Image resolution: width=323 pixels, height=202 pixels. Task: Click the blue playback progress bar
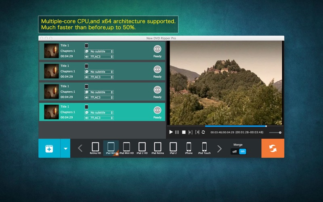coord(235,126)
